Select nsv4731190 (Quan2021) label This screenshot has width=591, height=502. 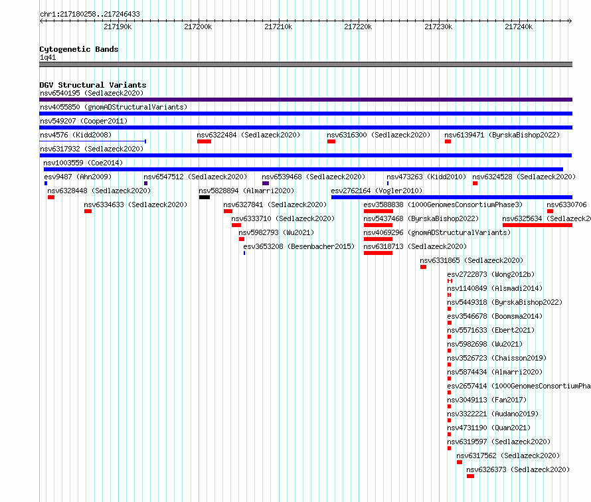click(x=489, y=428)
